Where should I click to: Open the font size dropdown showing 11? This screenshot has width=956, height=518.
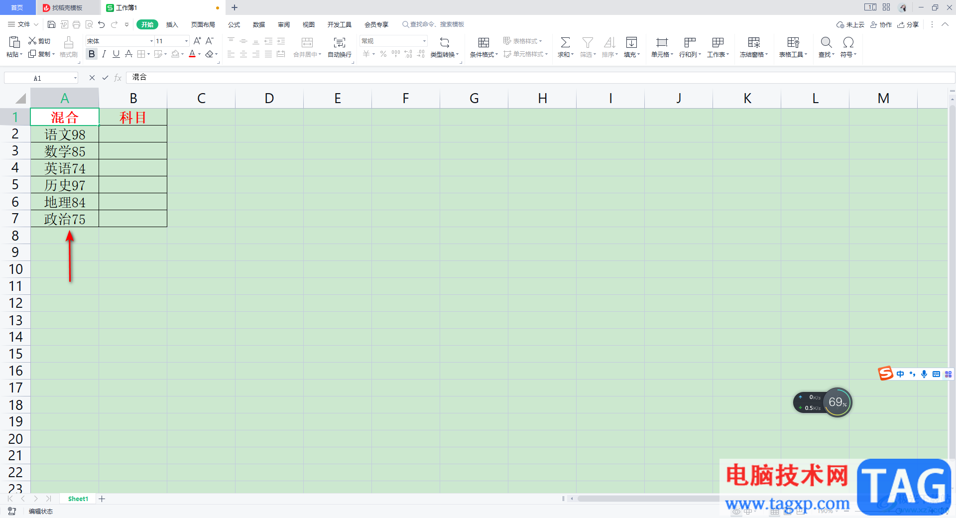click(186, 41)
